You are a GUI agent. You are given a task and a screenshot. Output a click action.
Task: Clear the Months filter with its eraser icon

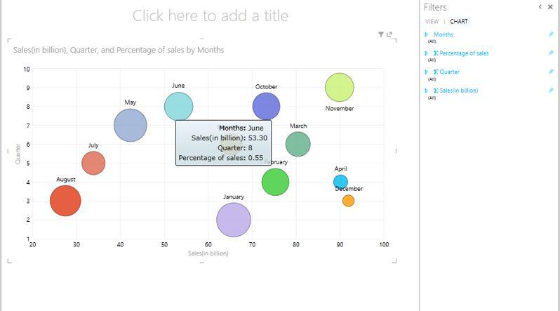[551, 34]
